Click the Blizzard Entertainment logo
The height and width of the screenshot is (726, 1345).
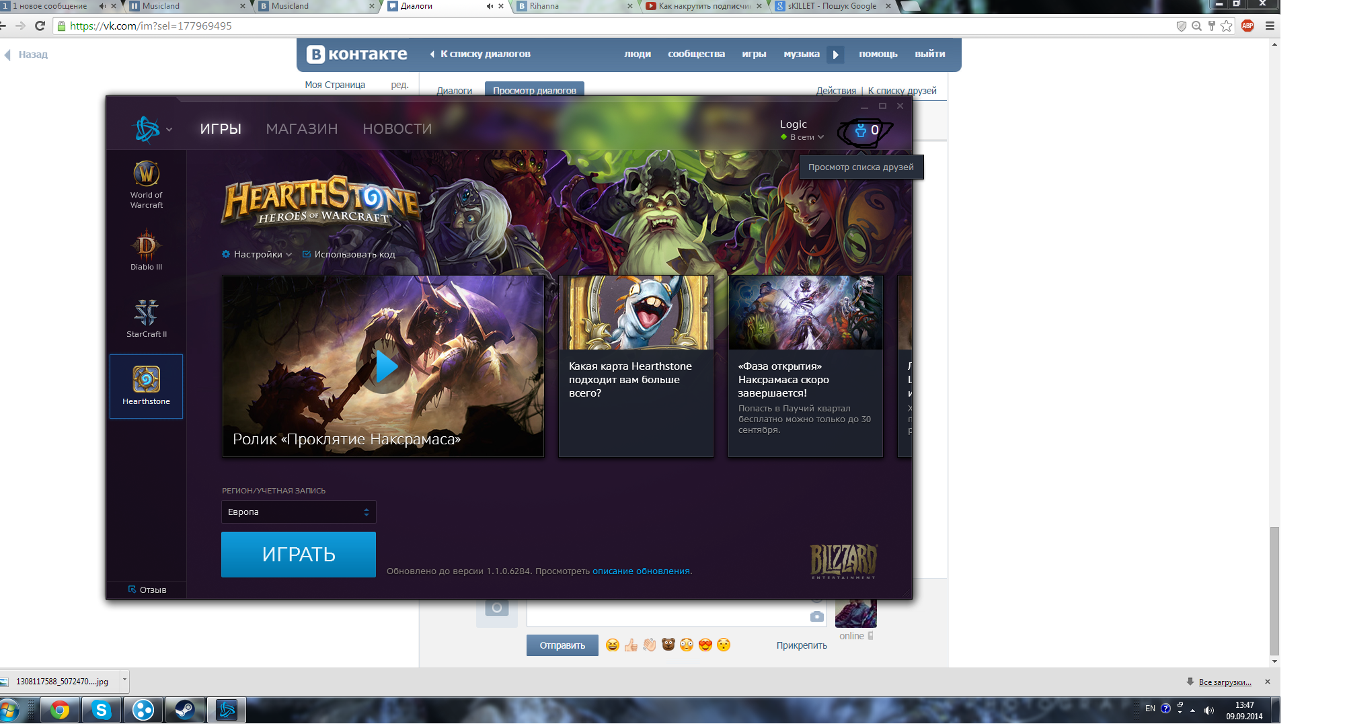[844, 561]
